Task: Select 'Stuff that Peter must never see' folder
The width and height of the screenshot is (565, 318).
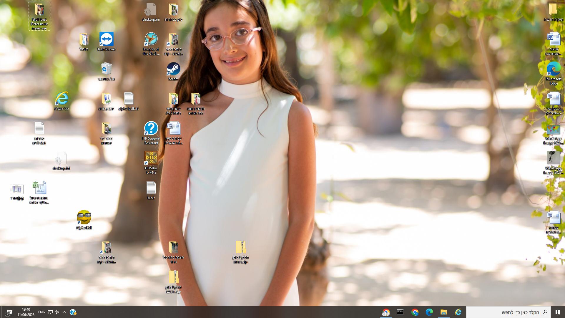Action: (x=39, y=16)
